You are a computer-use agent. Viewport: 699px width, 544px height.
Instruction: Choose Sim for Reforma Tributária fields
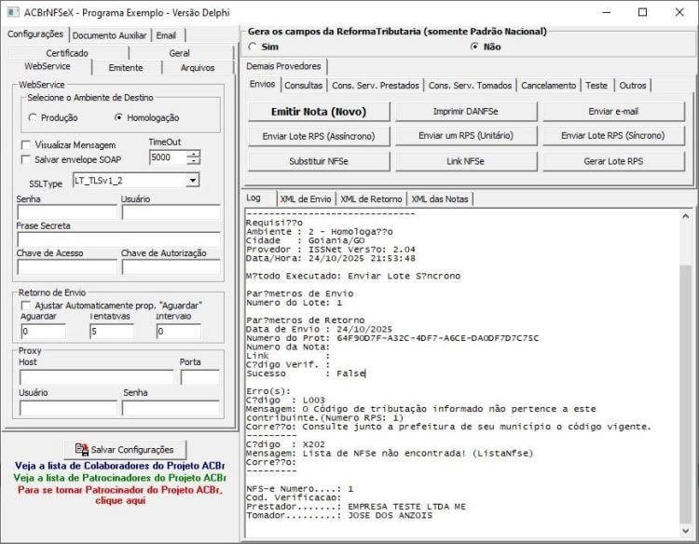pos(253,47)
